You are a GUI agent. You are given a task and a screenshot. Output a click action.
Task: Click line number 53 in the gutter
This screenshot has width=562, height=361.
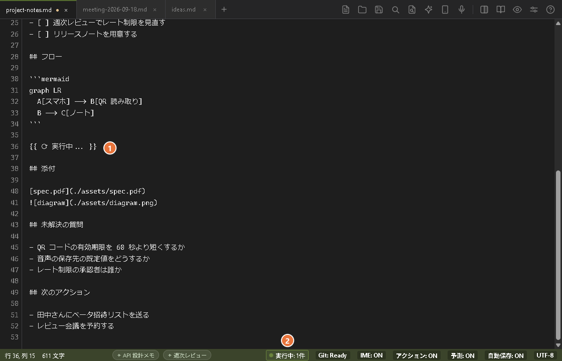click(x=15, y=337)
